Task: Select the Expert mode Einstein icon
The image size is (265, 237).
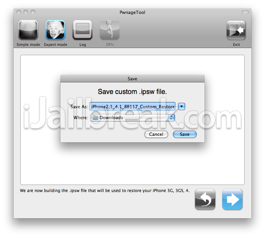Action: 55,30
